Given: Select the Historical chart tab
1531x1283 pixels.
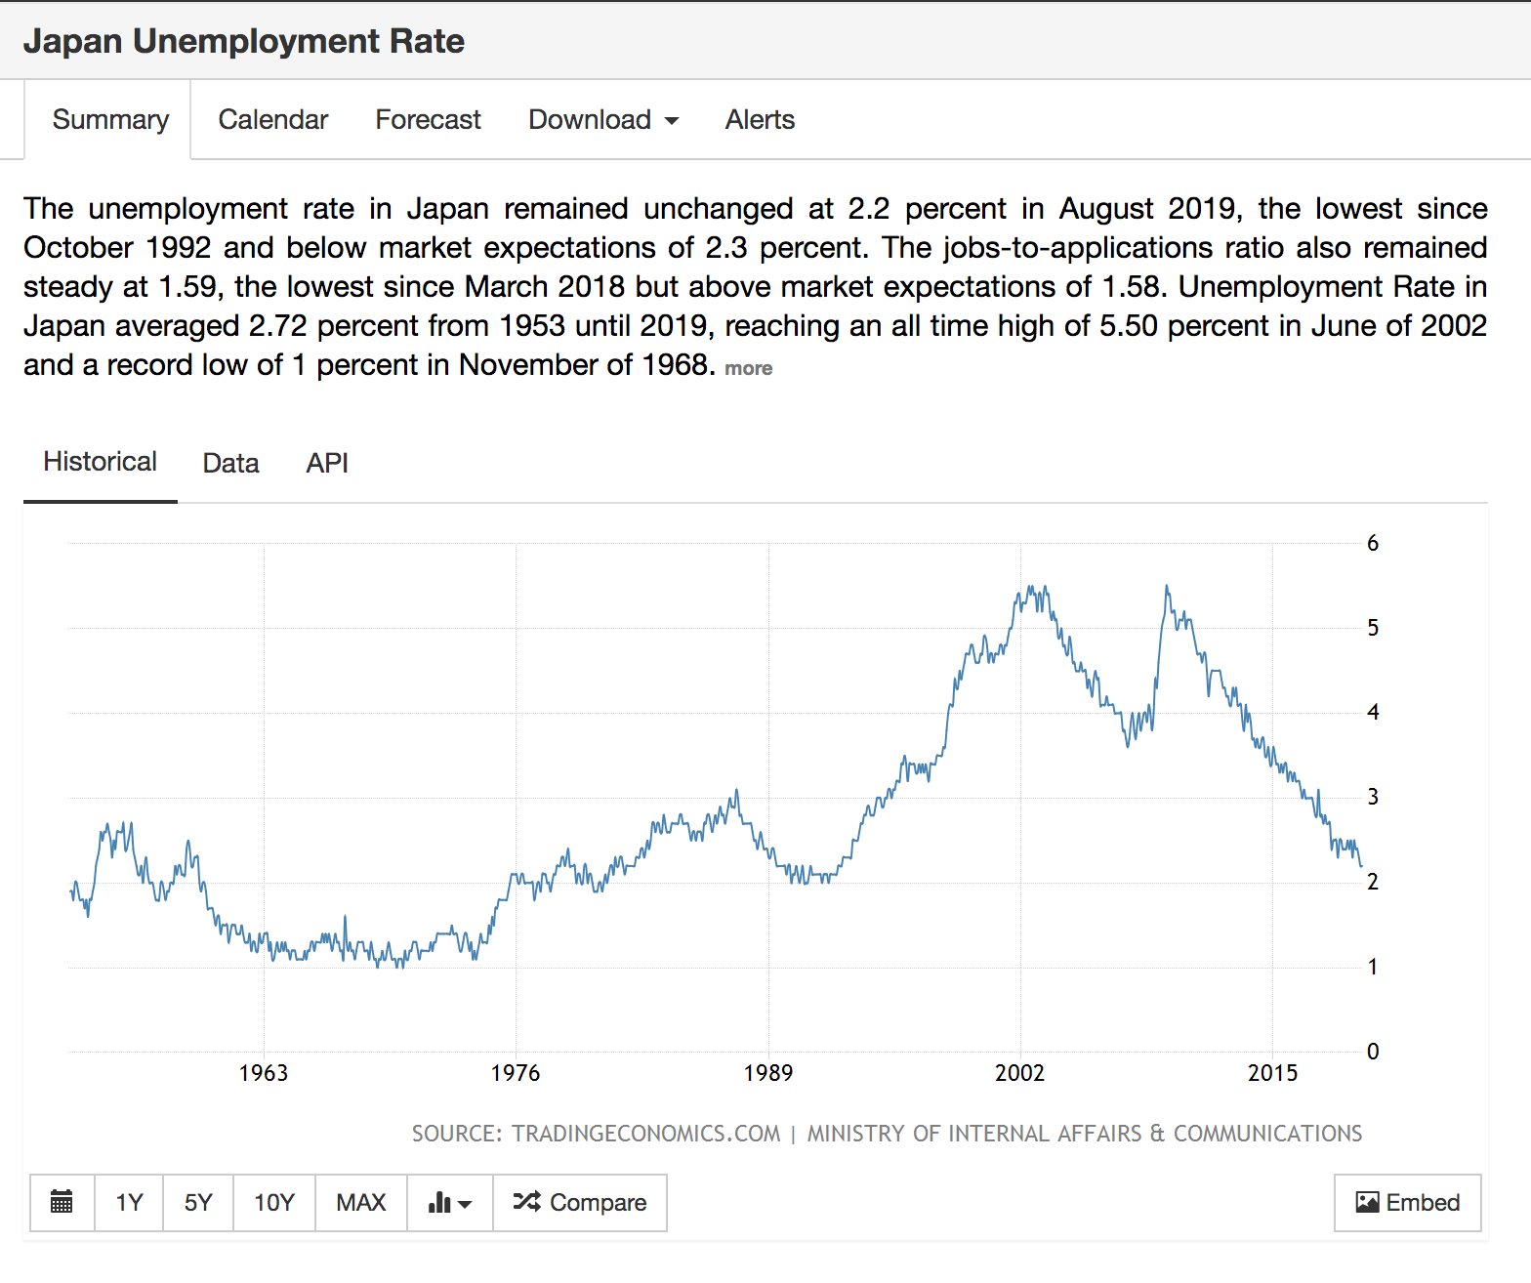Looking at the screenshot, I should point(100,462).
